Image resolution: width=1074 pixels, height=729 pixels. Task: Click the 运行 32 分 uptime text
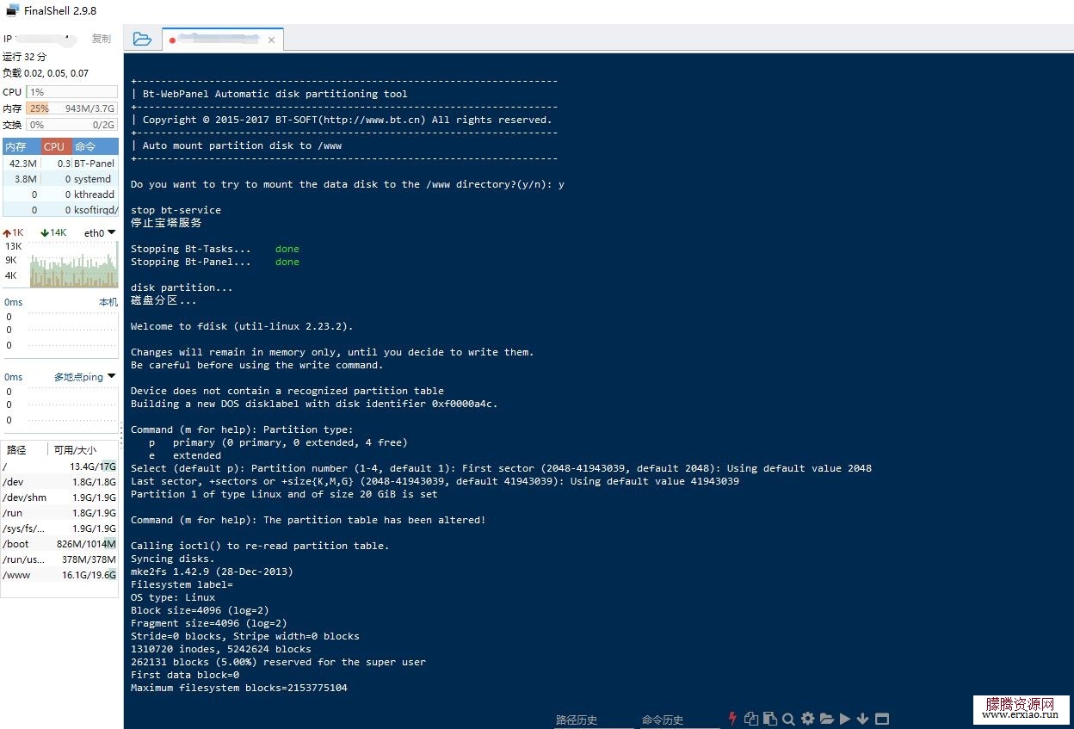(x=25, y=57)
